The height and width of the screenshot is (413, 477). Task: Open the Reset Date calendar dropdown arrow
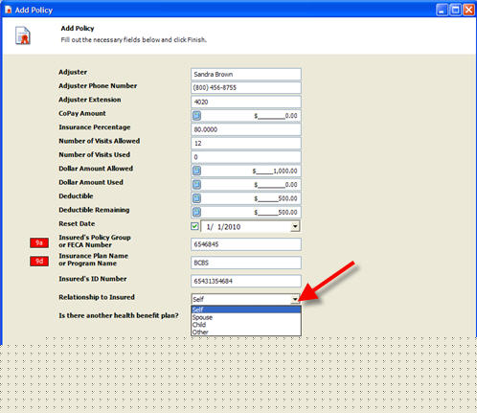(295, 226)
